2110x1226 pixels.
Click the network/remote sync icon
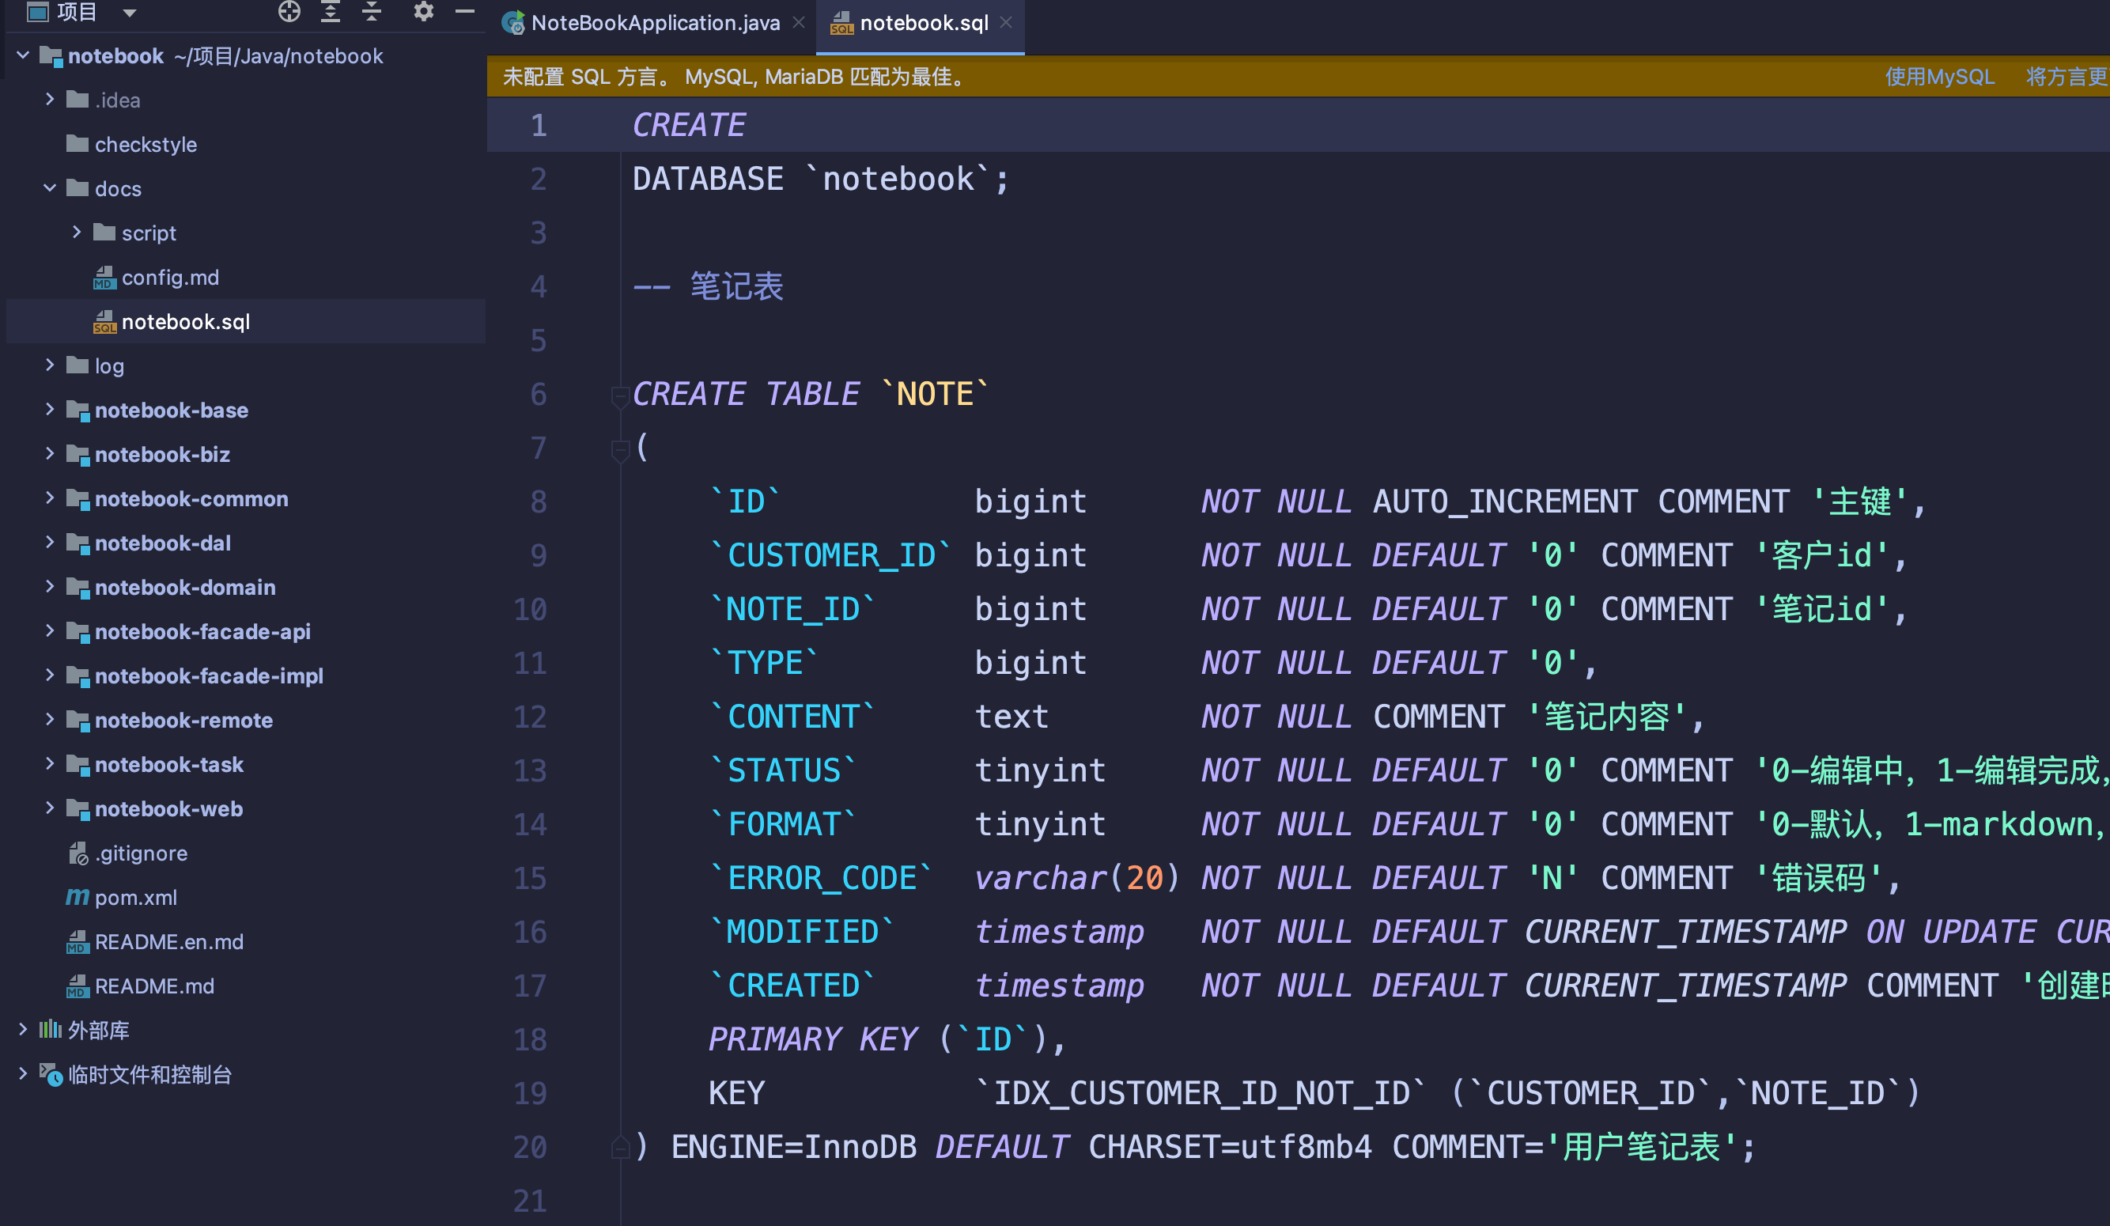pos(286,19)
